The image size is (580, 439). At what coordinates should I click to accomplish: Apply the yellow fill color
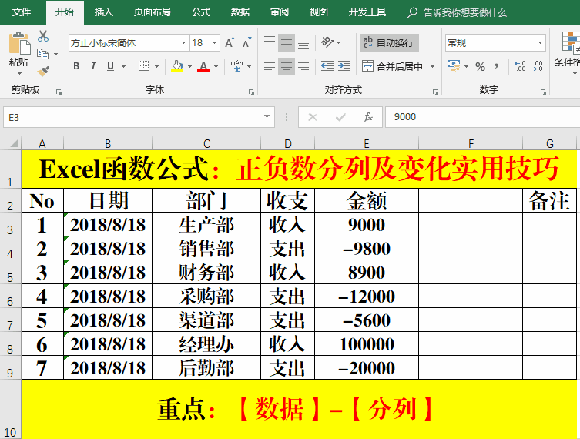point(176,66)
